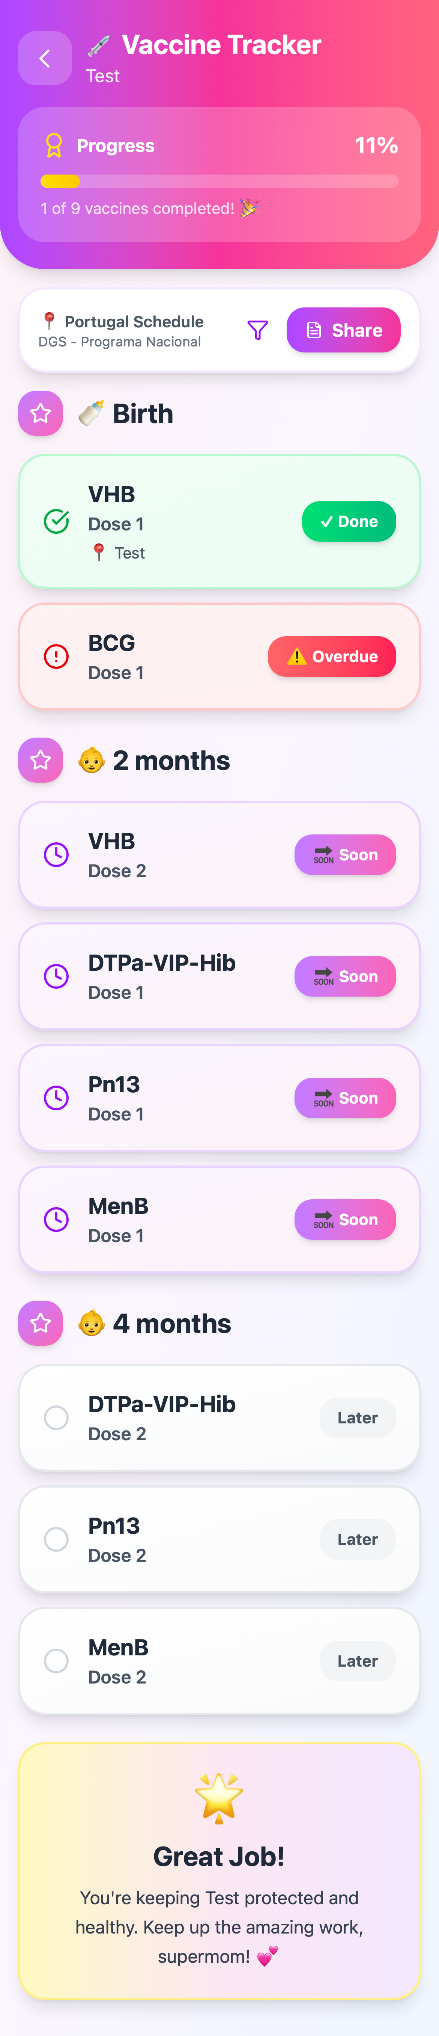Viewport: 439px width, 2036px height.
Task: Click the red alert icon on BCG
Action: pyautogui.click(x=56, y=657)
